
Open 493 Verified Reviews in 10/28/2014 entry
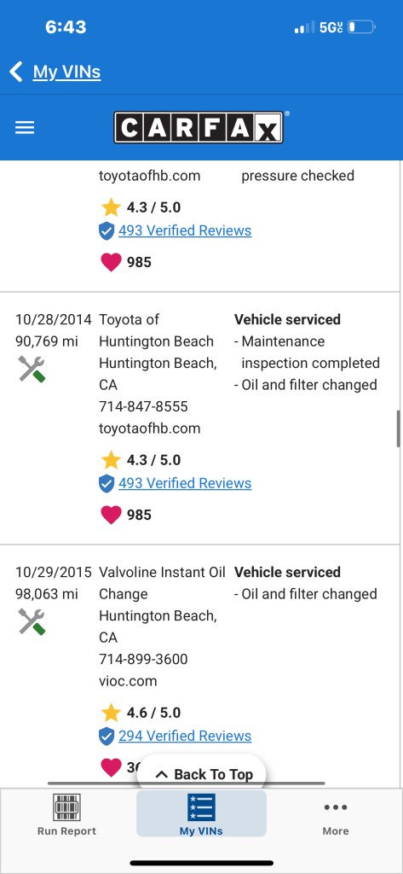tap(185, 483)
